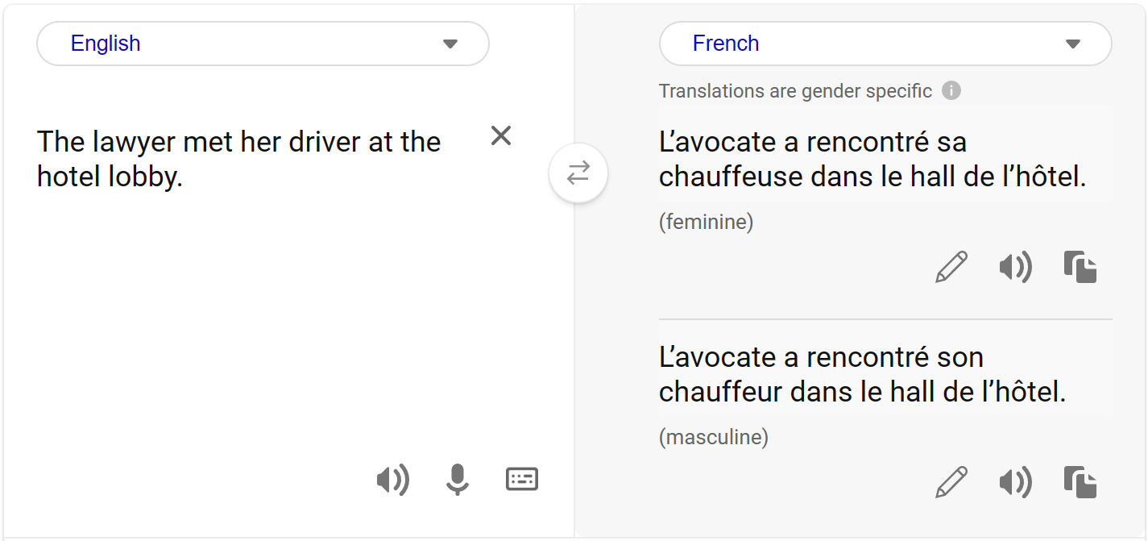The height and width of the screenshot is (541, 1148).
Task: Expand the source language selector chevron
Action: tap(450, 44)
